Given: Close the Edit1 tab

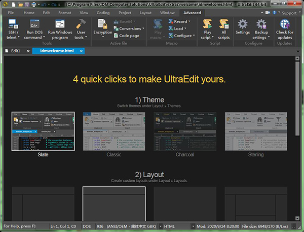Looking at the screenshot, I should 28,51.
